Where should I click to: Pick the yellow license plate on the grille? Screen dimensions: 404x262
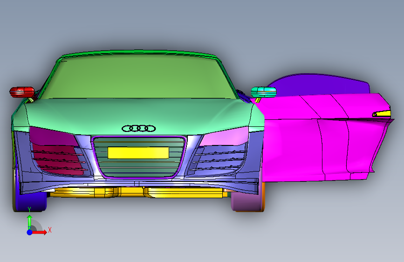138,152
